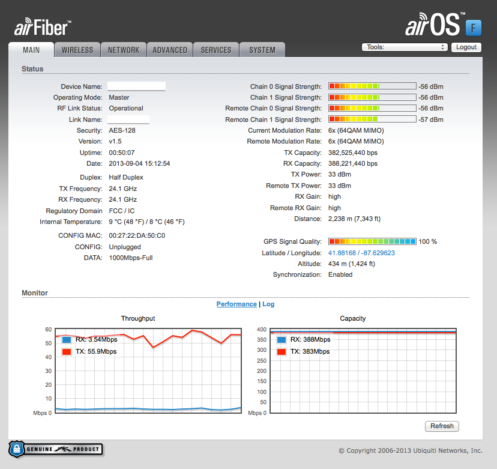Open the Tools dropdown menu
This screenshot has height=469, width=497.
point(405,47)
